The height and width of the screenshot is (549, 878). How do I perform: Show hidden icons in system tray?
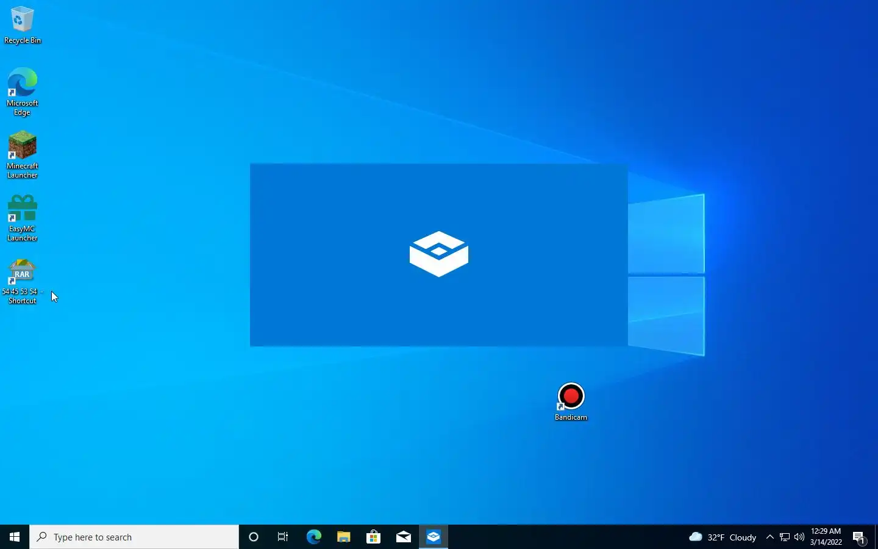[x=770, y=537]
